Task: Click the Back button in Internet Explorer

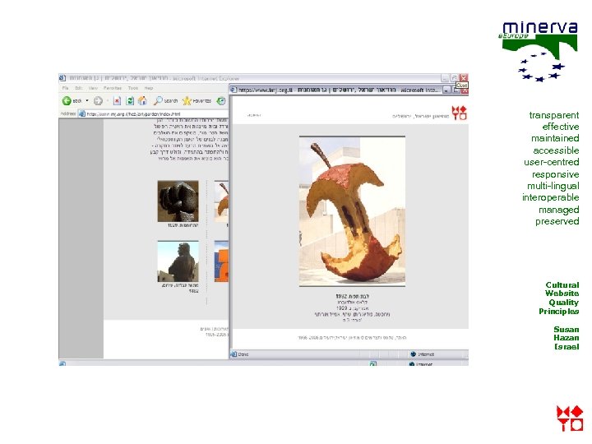Action: (72, 101)
